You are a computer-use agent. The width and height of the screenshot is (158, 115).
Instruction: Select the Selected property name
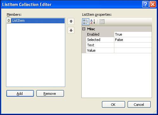coord(100,40)
